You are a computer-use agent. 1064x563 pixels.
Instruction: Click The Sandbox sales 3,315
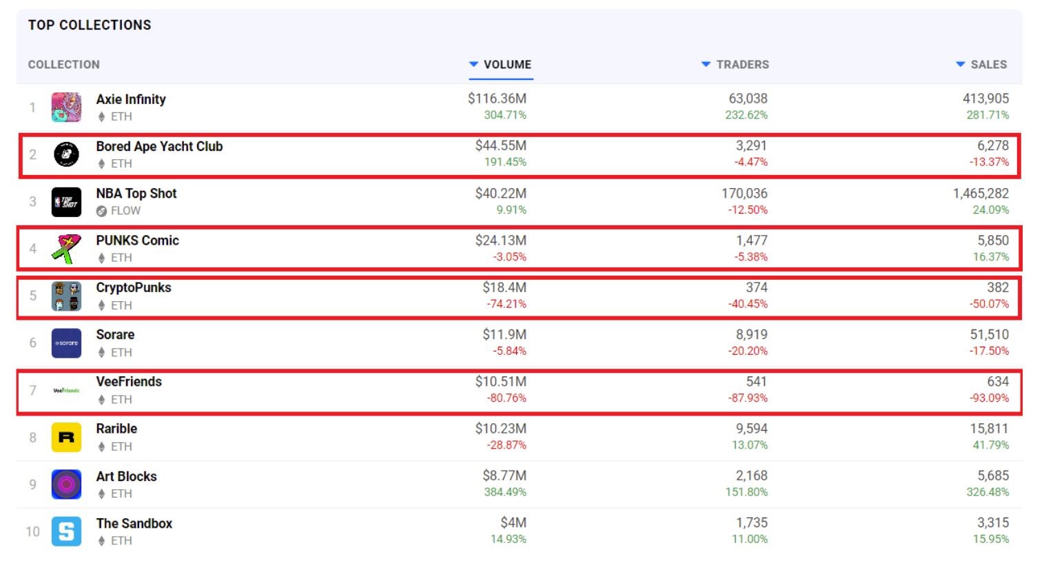pyautogui.click(x=993, y=522)
